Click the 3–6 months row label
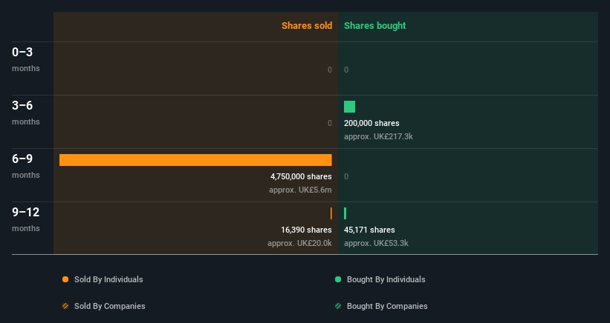 tap(26, 113)
